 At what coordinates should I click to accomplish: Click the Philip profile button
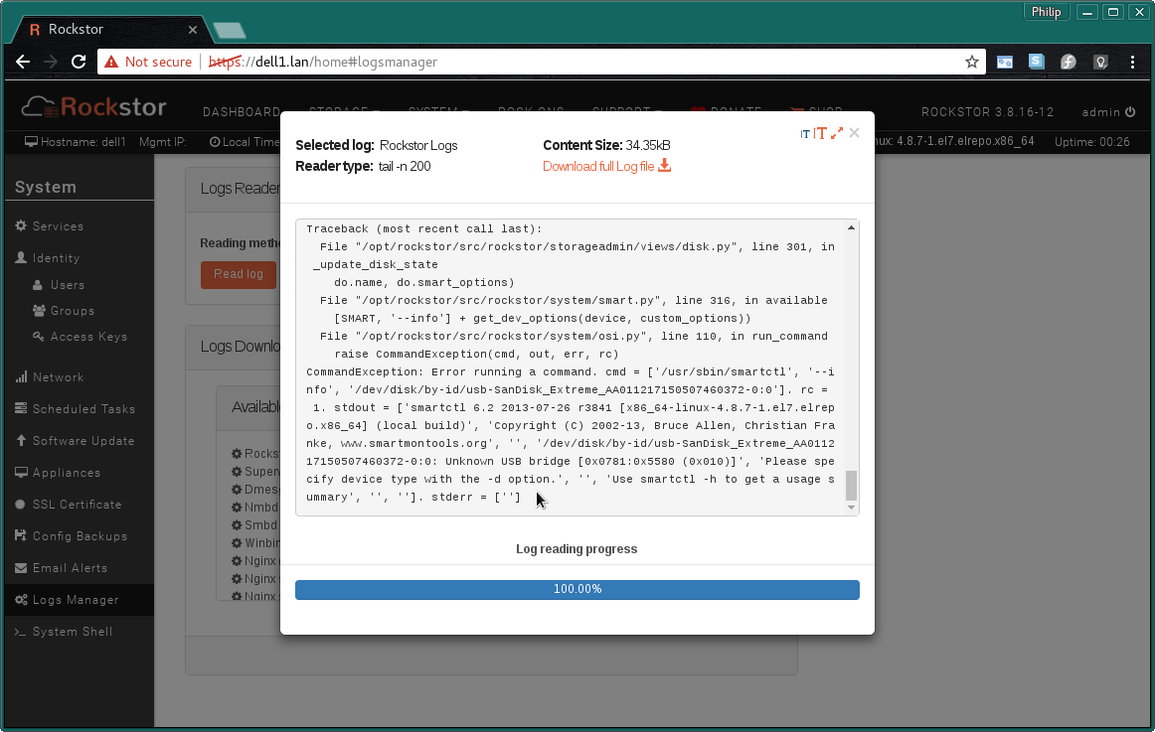[x=1046, y=12]
